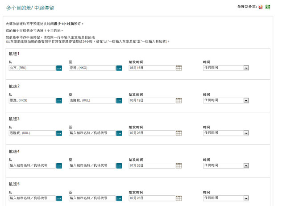Open city lookup for flight 3 (航班3) origin 吉隆坡
The height and width of the screenshot is (206, 282).
[59, 133]
